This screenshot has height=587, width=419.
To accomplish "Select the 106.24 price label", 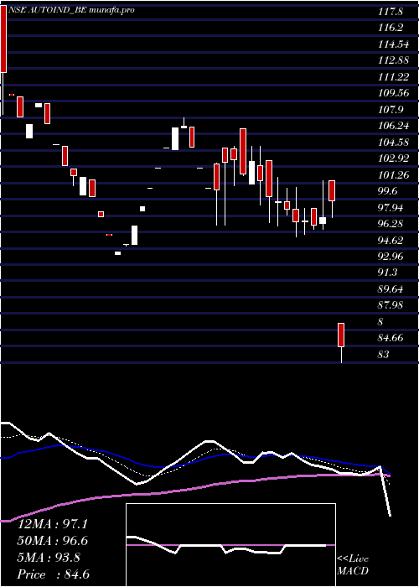I will click(393, 126).
